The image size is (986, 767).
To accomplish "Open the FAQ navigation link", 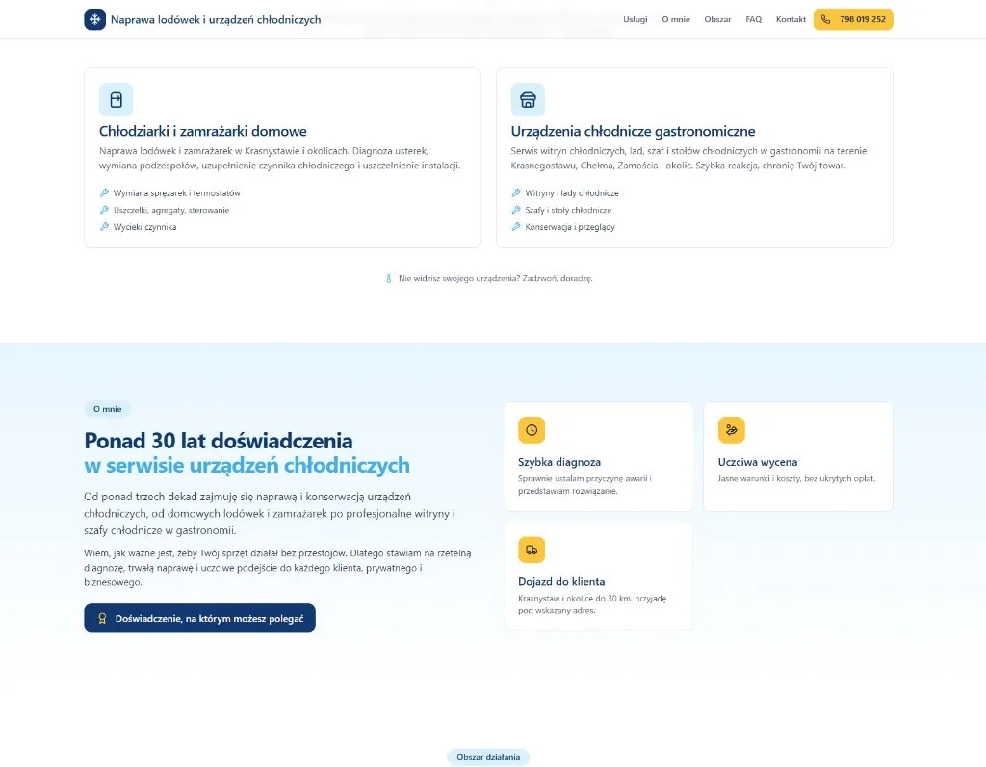I will 753,19.
